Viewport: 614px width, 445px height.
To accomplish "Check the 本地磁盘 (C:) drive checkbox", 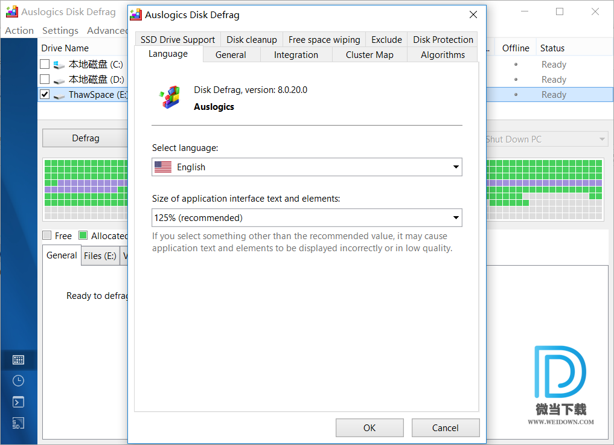I will click(45, 64).
